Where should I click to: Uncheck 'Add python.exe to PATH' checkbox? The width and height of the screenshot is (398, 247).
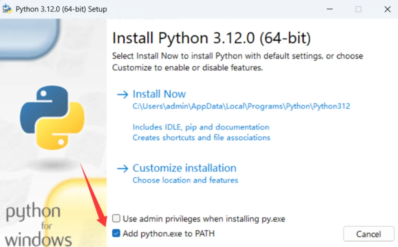(x=116, y=233)
